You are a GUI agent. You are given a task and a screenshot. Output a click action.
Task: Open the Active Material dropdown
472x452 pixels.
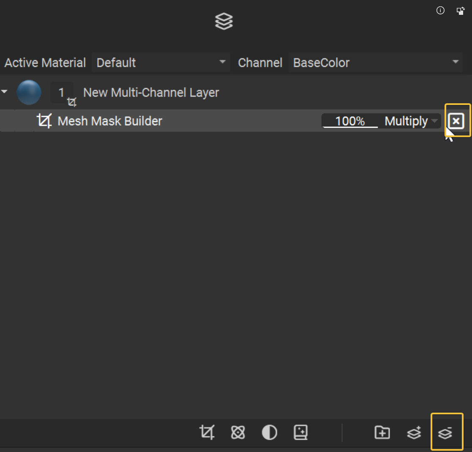(161, 63)
